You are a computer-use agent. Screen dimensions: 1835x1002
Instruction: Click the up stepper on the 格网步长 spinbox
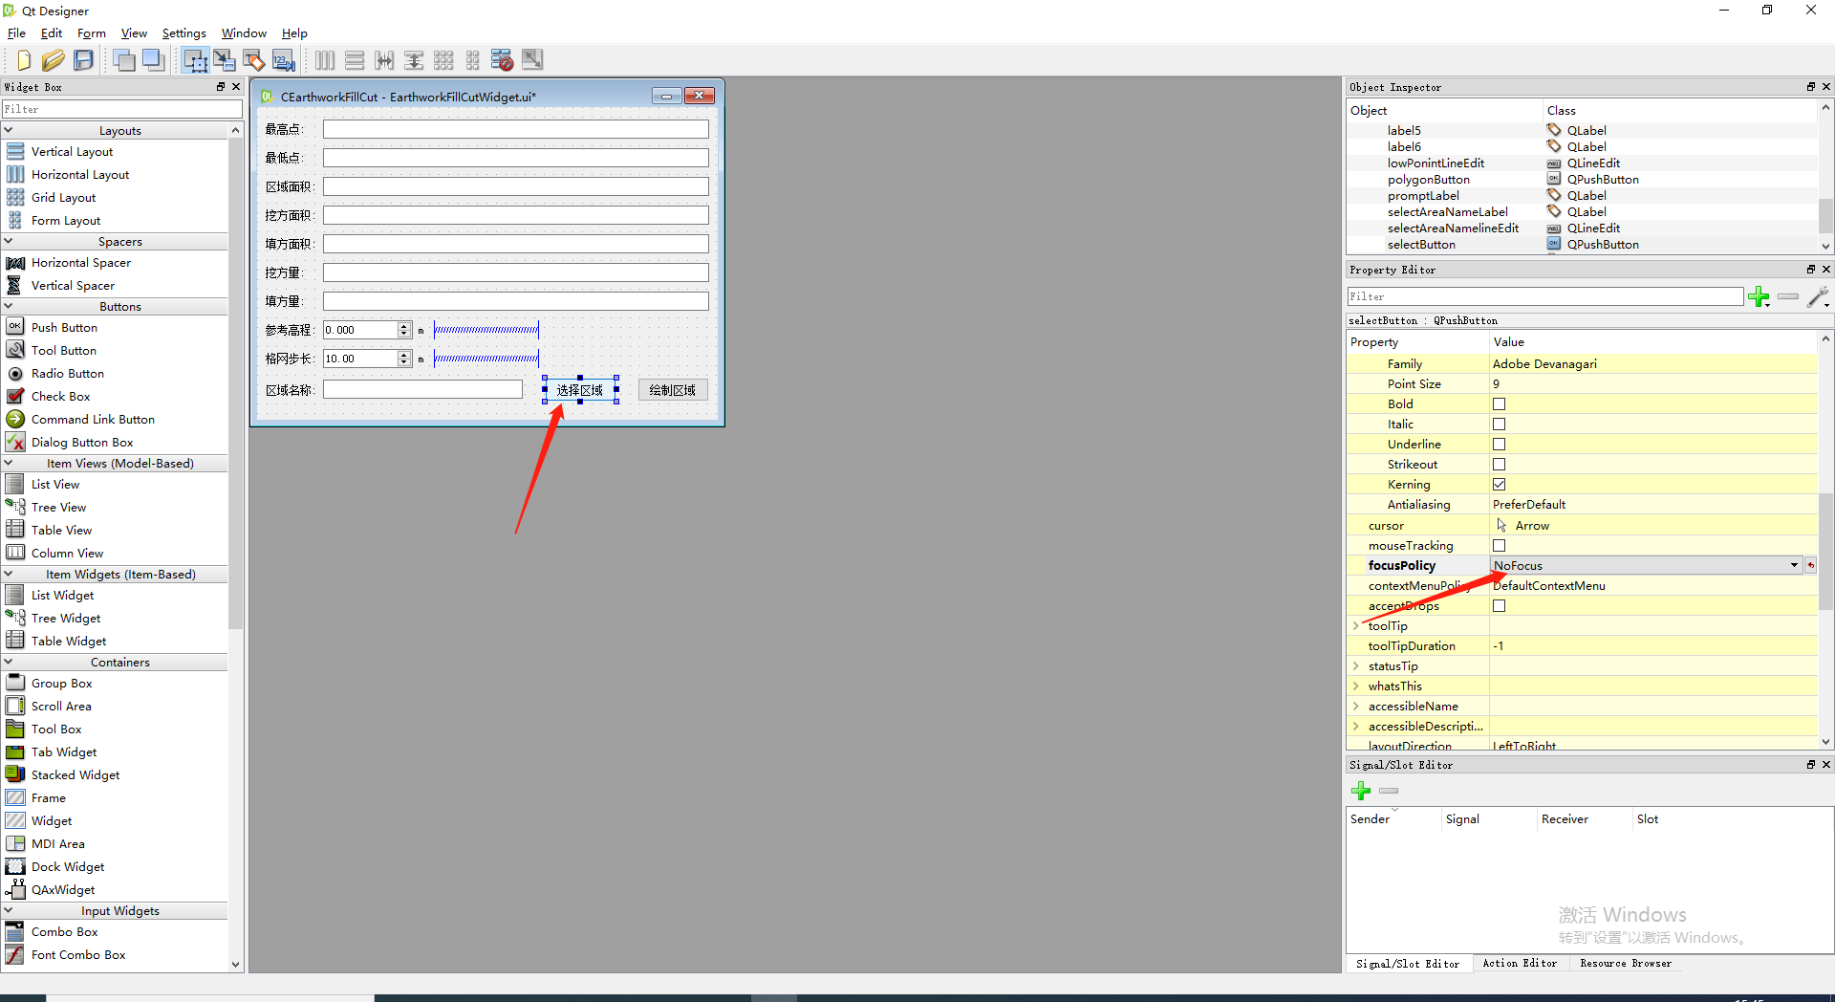coord(403,354)
